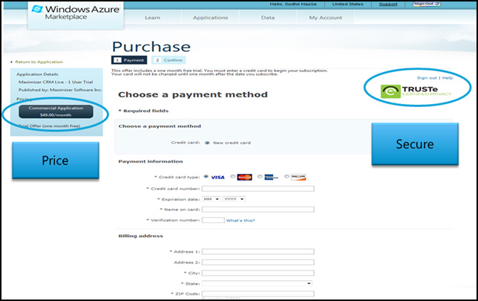Select the Discover card radio button
The height and width of the screenshot is (301, 478).
(287, 176)
